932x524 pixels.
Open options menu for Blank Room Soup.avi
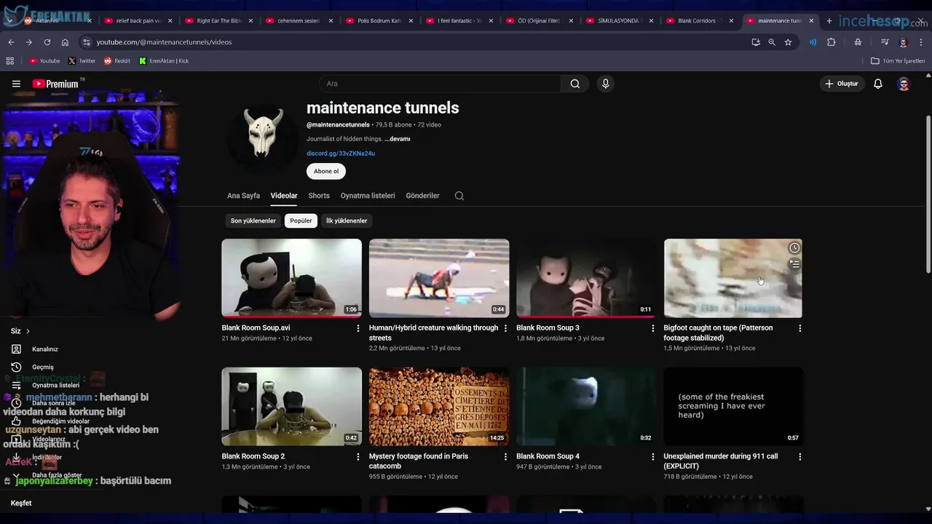pos(358,328)
